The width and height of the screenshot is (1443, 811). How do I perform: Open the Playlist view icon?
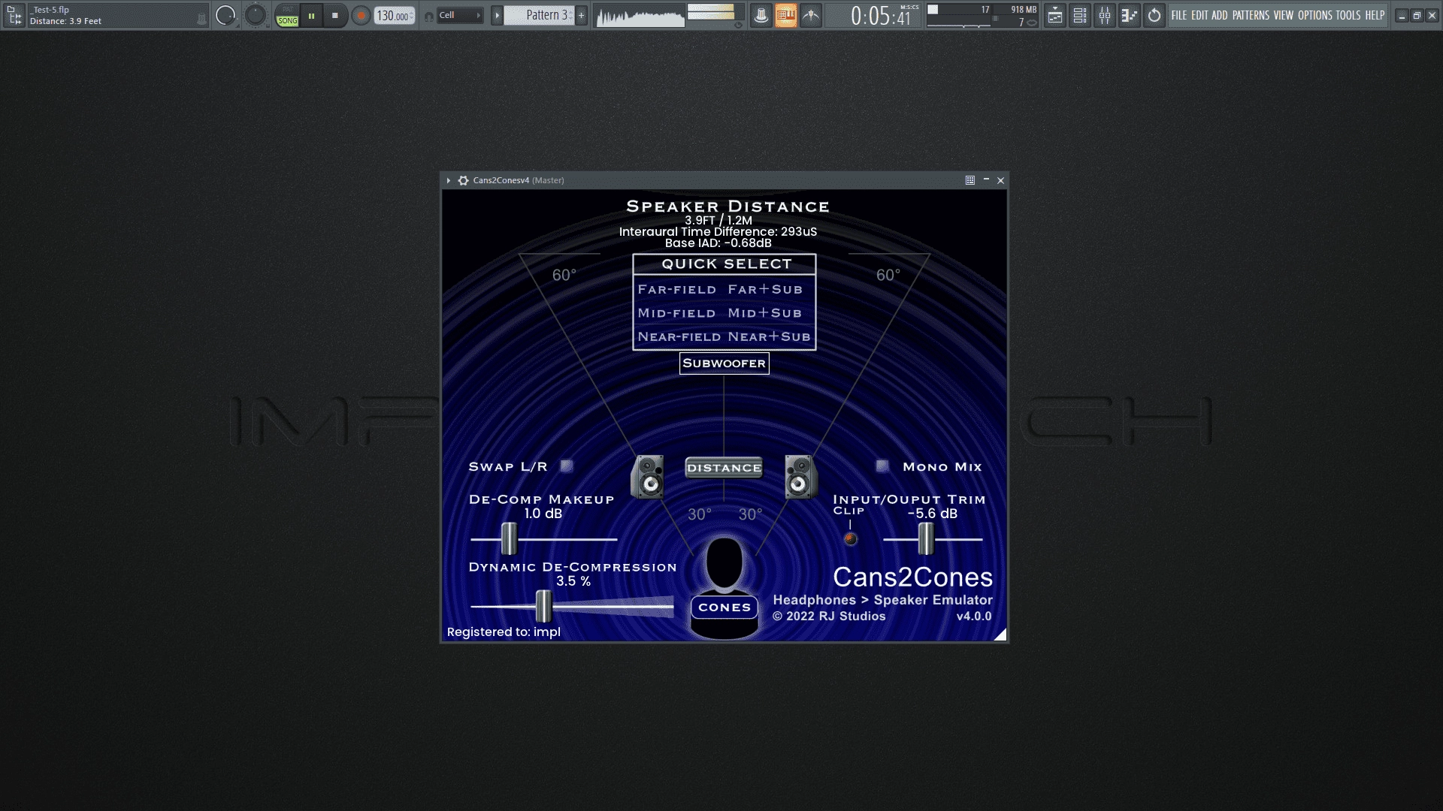pyautogui.click(x=1055, y=15)
